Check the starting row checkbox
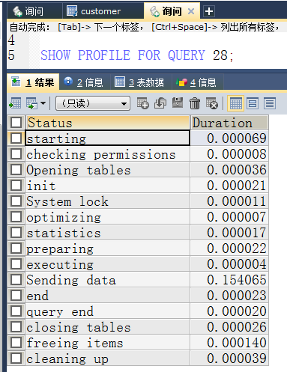 click(x=16, y=138)
